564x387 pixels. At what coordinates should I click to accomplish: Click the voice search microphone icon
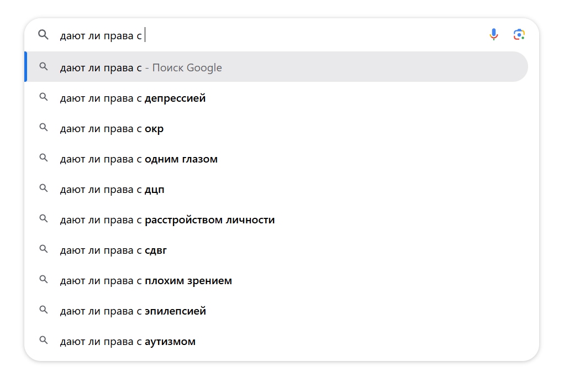click(x=494, y=35)
